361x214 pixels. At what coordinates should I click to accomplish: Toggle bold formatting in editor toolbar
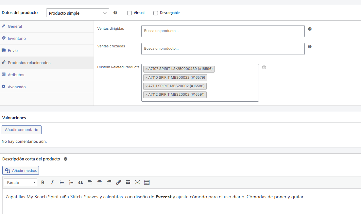pos(43,182)
